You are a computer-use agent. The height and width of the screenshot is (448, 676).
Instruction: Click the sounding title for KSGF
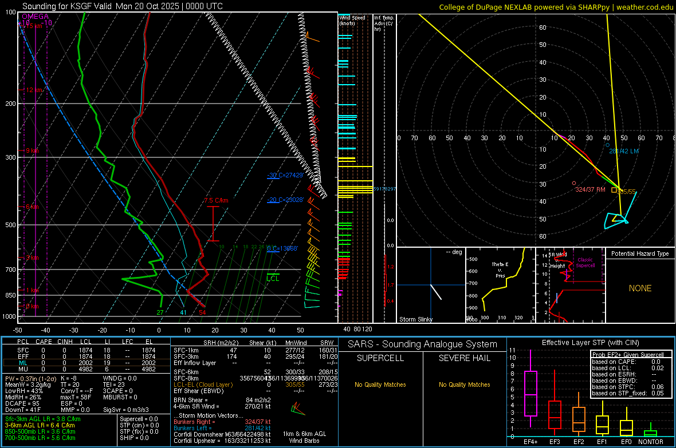point(123,6)
